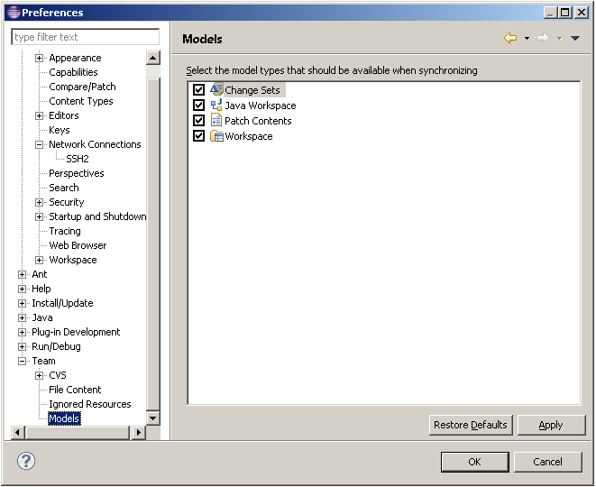596x487 pixels.
Task: Go back with the yellow arrow
Action: (x=510, y=38)
